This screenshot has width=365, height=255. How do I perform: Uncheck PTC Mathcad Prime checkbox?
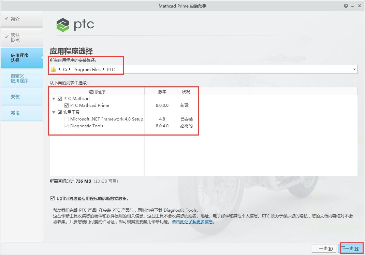(67, 105)
